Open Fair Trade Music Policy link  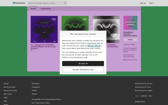tap(41, 103)
